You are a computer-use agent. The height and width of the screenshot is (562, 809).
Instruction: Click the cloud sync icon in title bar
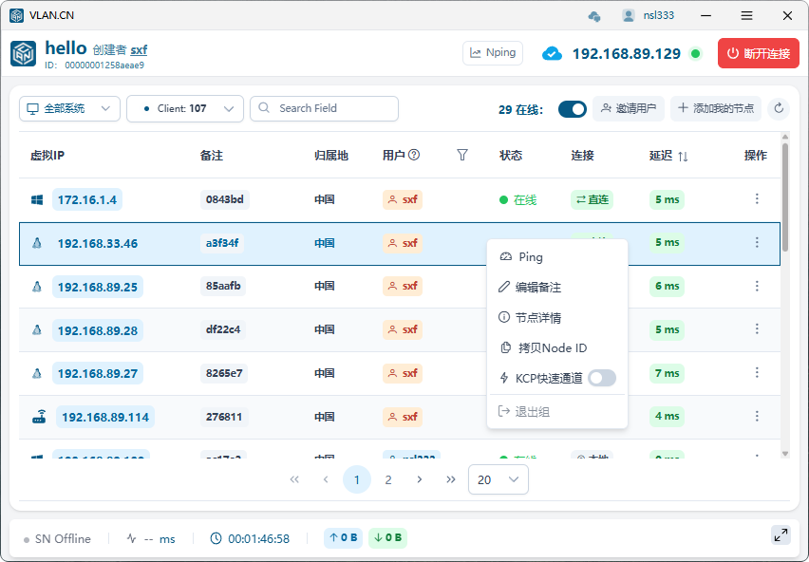click(x=593, y=16)
